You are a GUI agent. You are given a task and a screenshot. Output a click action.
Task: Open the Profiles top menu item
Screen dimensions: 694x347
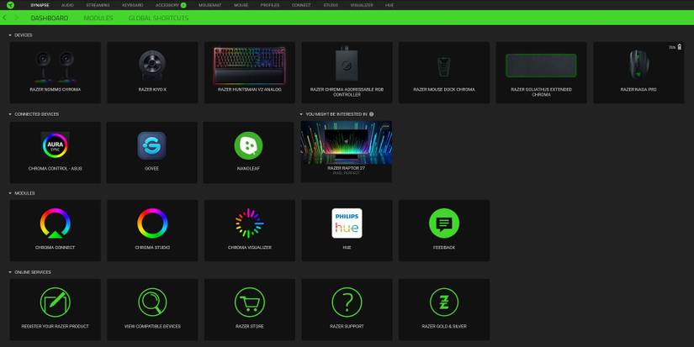(x=270, y=5)
